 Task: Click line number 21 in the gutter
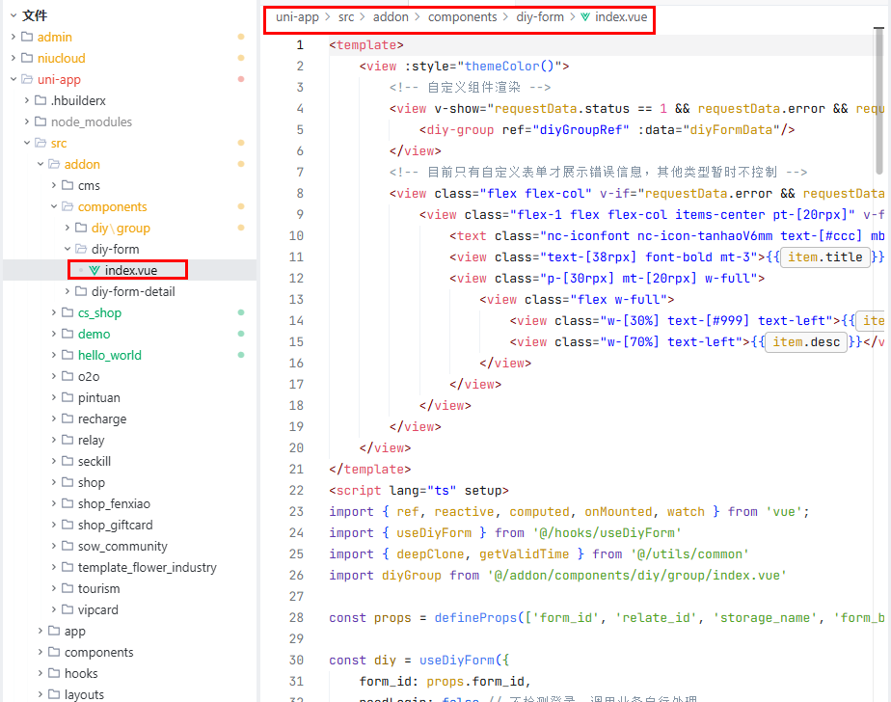[296, 469]
